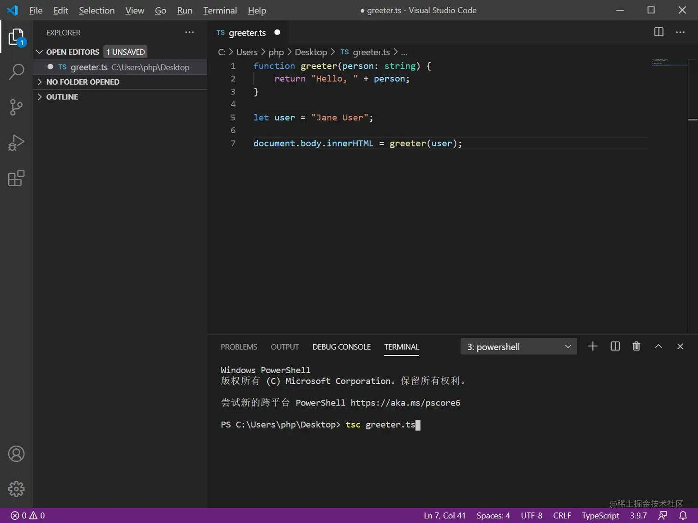Screen dimensions: 698x523
Task: Switch to the Debug Console tab
Action: coord(341,347)
